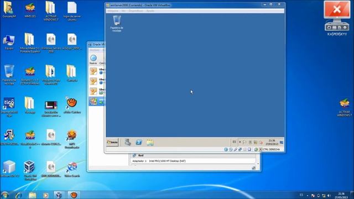Click the mouse integration indicator icon
This screenshot has width=354, height=199.
pyautogui.click(x=256, y=149)
